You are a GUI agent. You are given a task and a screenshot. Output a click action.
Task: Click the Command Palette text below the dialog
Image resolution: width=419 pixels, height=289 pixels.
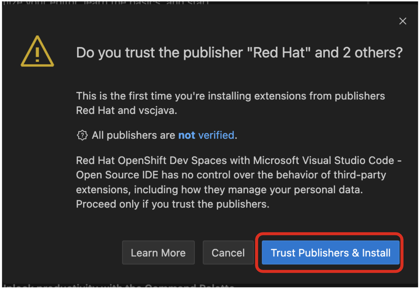[126, 286]
